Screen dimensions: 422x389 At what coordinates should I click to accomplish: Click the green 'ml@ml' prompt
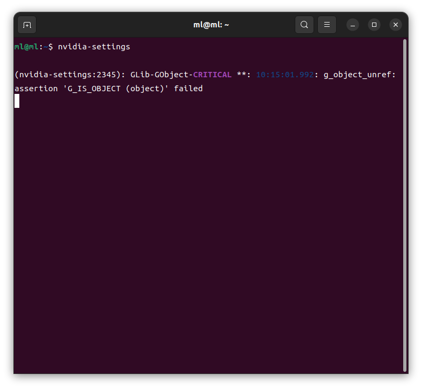pos(26,47)
